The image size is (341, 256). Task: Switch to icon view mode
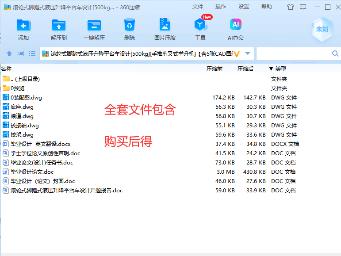21,53
